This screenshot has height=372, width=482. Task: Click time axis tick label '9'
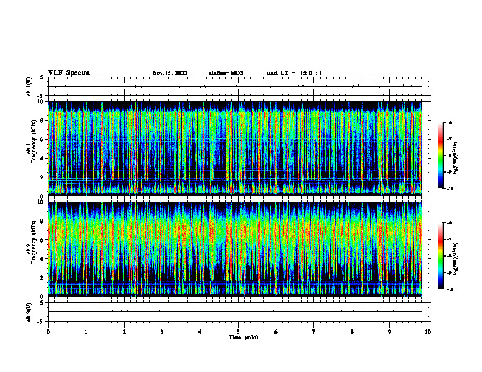tap(389, 332)
